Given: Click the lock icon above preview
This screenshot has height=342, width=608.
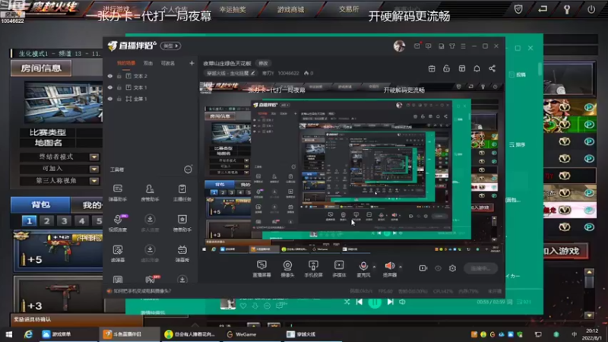Looking at the screenshot, I should click(x=447, y=68).
